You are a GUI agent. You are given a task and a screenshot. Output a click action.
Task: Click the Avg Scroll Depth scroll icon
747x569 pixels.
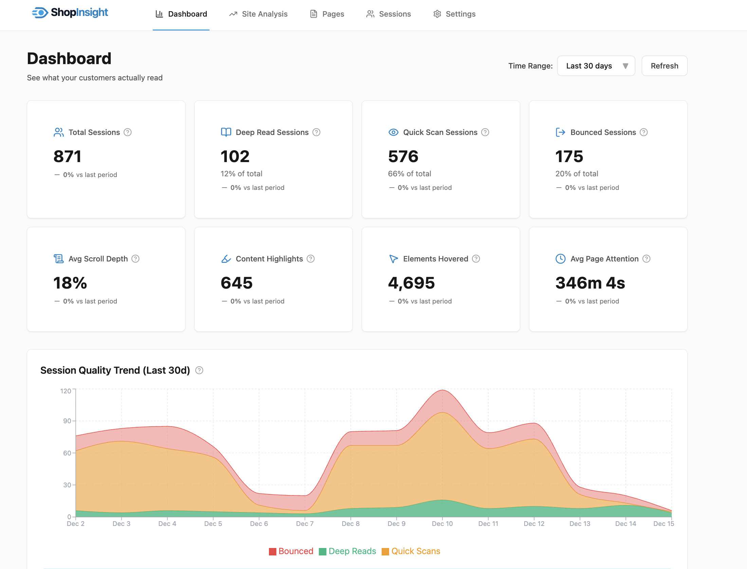click(58, 258)
